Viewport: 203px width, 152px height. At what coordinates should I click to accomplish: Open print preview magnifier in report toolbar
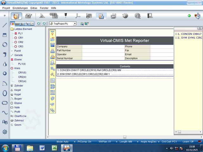click(x=53, y=63)
